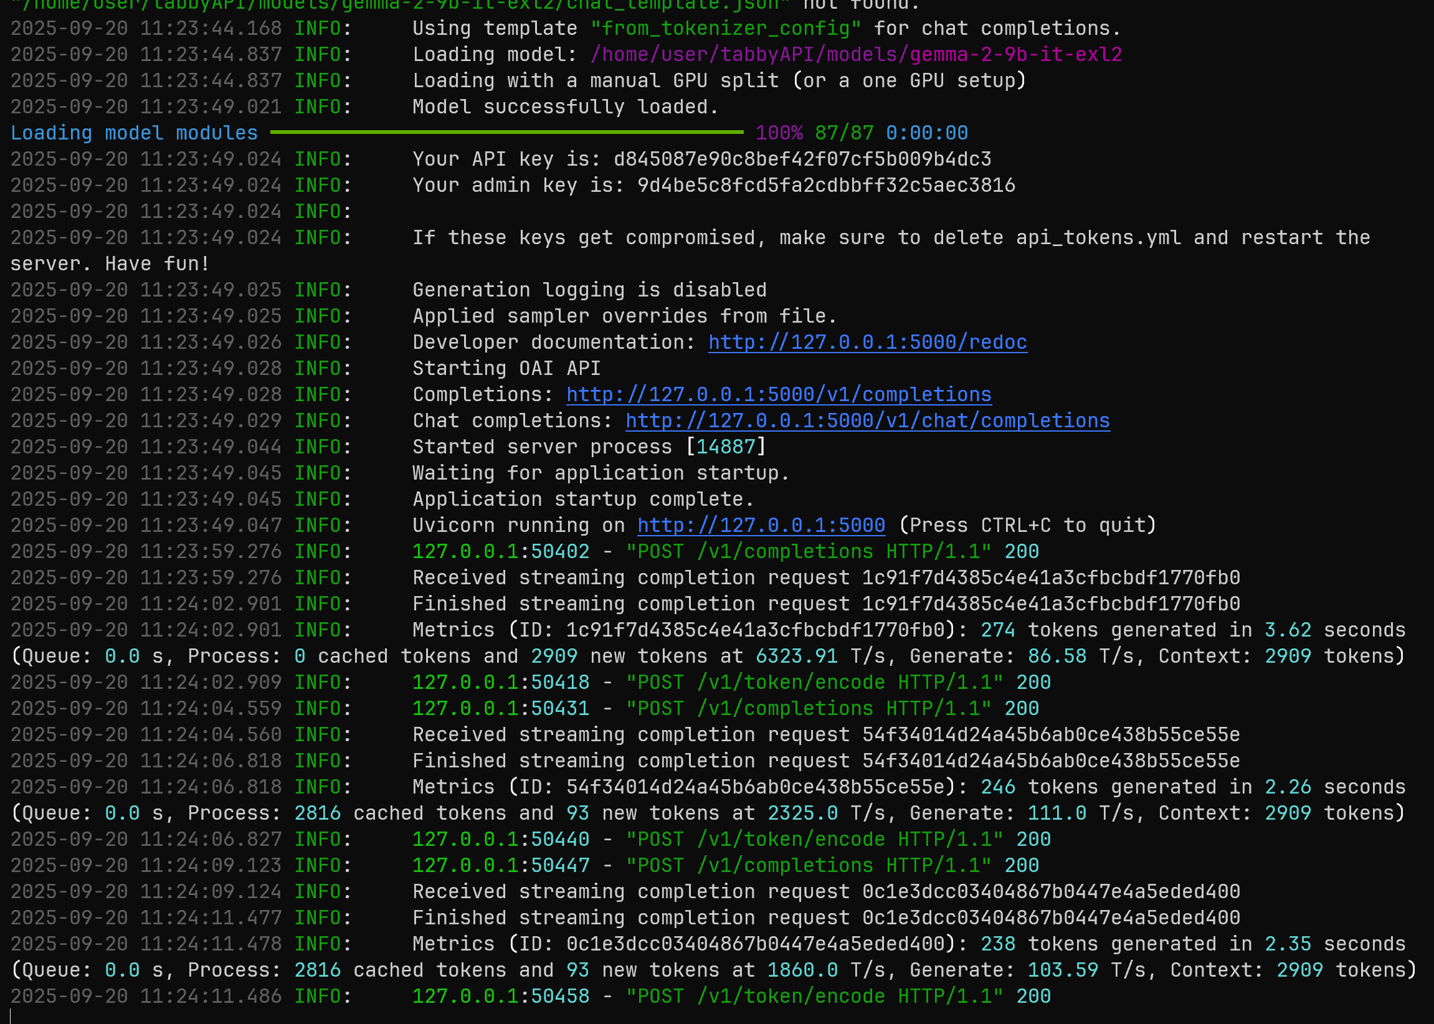
Task: Click the Uvicorn http://127.0.0.1:5000 link
Action: [x=761, y=526]
